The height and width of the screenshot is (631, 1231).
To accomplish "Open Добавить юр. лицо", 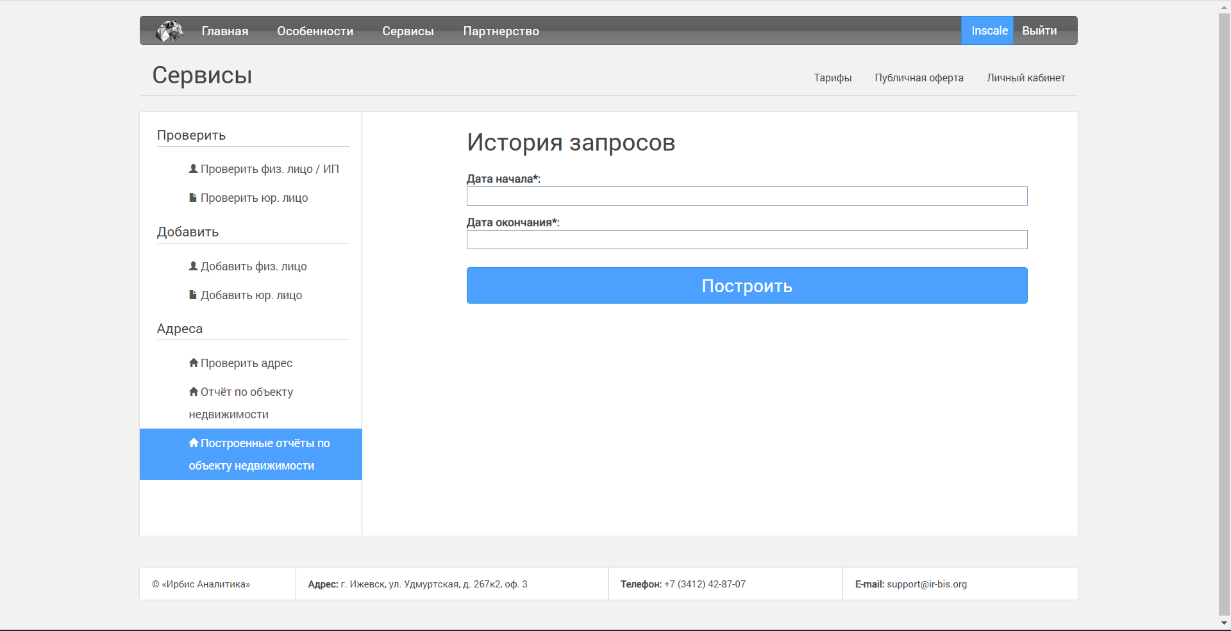I will (251, 295).
